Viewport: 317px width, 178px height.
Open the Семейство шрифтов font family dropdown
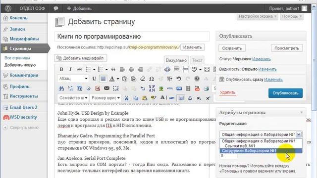click(73, 98)
